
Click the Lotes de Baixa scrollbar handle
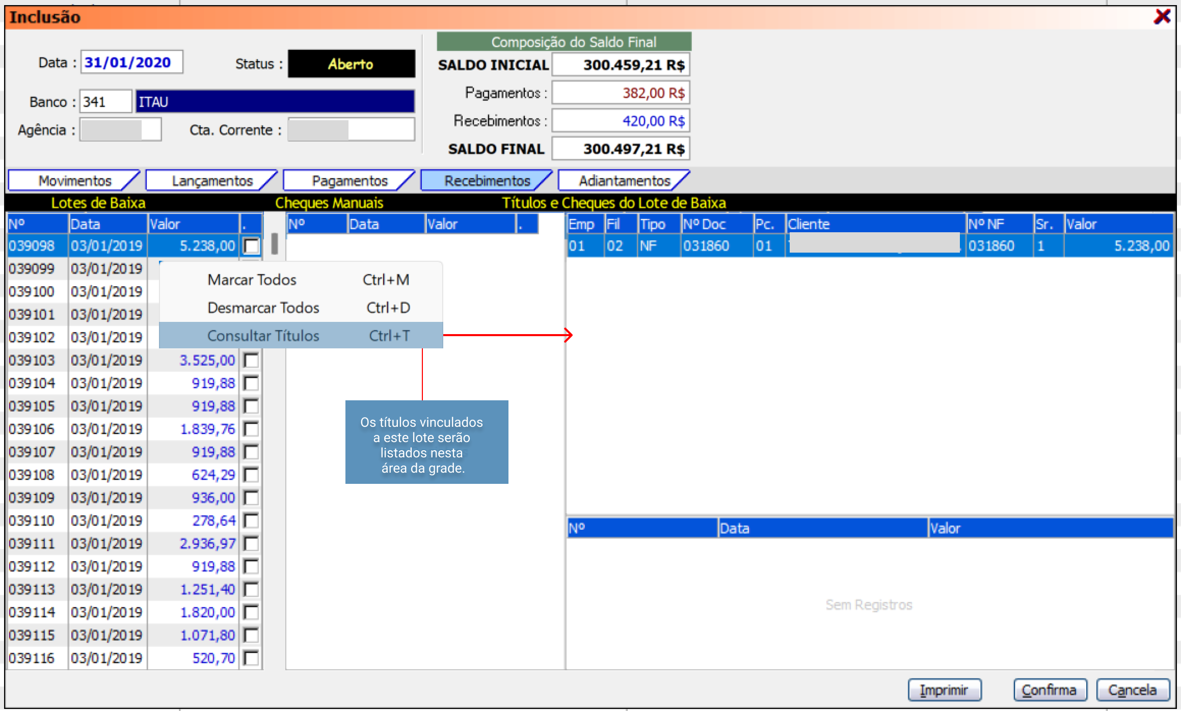(275, 243)
